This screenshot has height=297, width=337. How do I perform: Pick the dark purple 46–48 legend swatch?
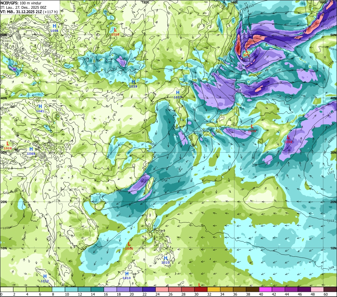[x=304, y=290]
